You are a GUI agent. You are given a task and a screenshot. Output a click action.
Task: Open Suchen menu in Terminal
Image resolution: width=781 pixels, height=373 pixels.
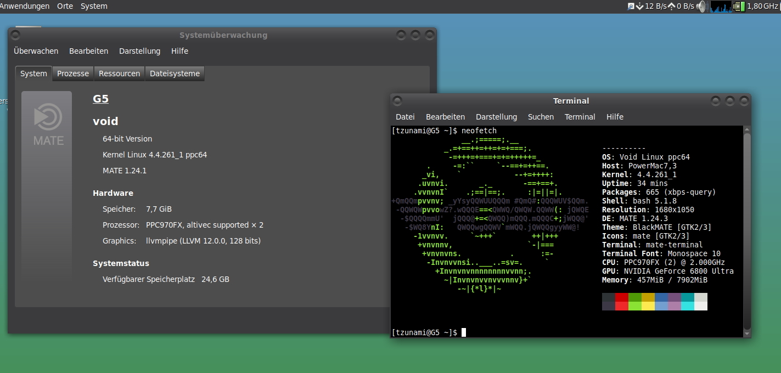[x=541, y=117]
